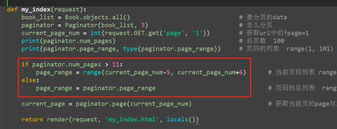Click the return keyword
The width and height of the screenshot is (337, 129).
tap(32, 120)
